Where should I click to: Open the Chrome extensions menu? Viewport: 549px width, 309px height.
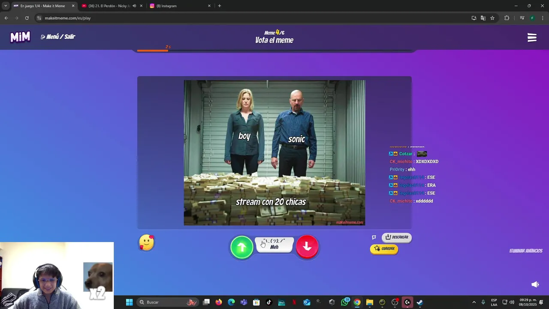(x=507, y=18)
